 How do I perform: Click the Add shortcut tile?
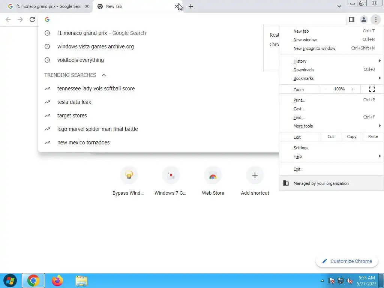tap(255, 181)
